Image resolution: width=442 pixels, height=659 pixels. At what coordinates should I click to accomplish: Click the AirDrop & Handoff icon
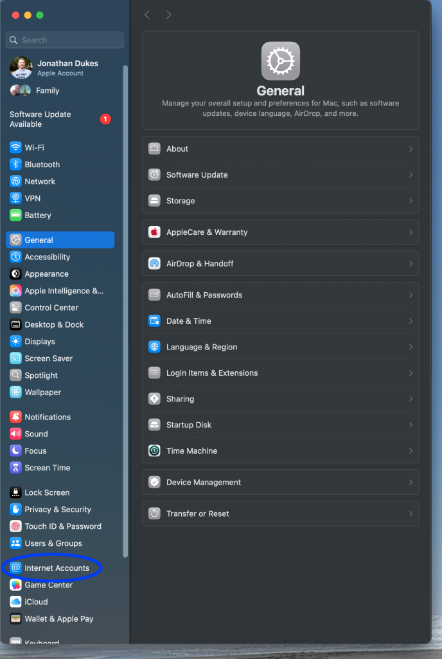point(154,263)
